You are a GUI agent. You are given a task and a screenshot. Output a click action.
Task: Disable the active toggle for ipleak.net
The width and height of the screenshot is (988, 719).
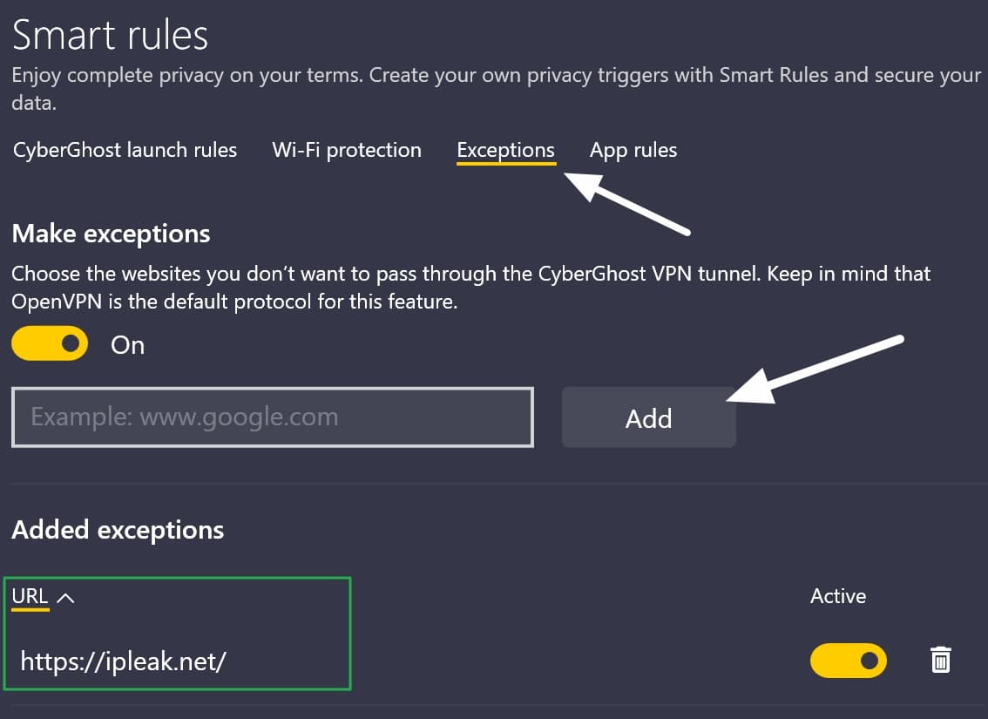point(848,661)
